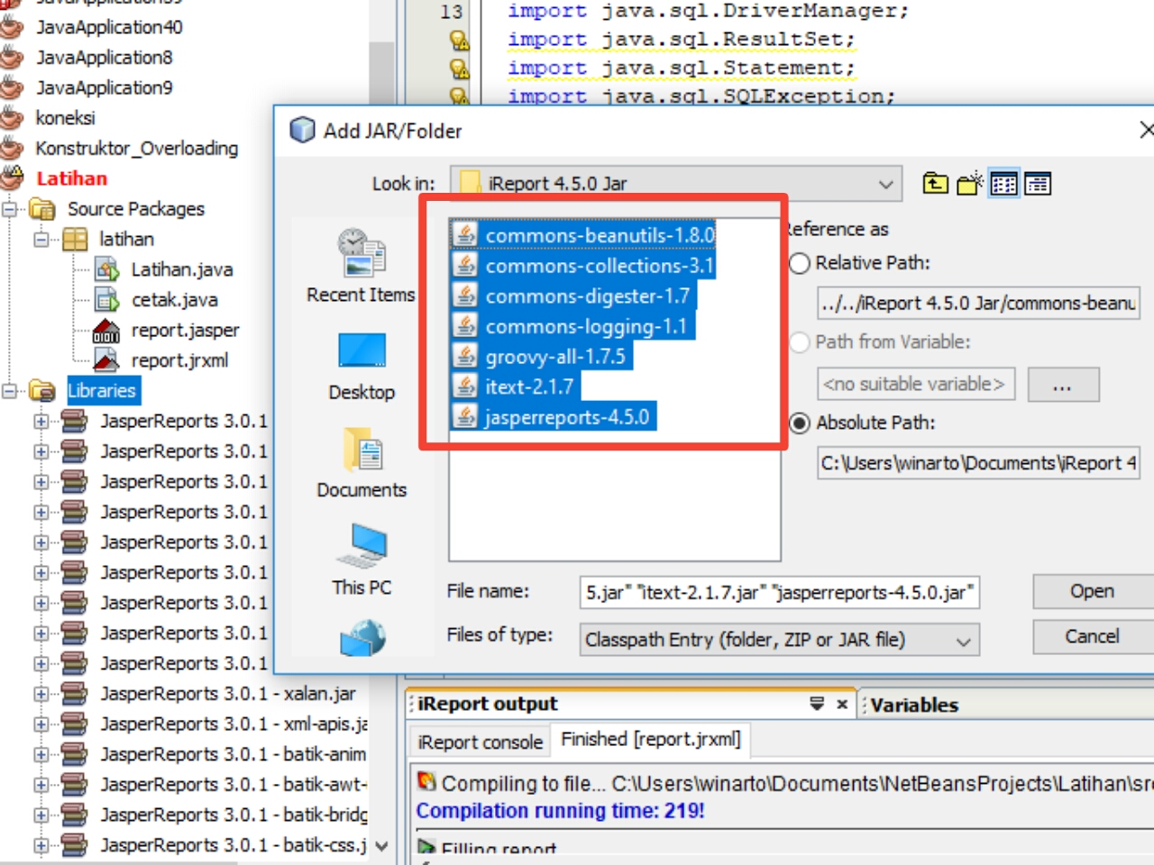The width and height of the screenshot is (1154, 865).
Task: Switch to the Variables tab
Action: 914,705
